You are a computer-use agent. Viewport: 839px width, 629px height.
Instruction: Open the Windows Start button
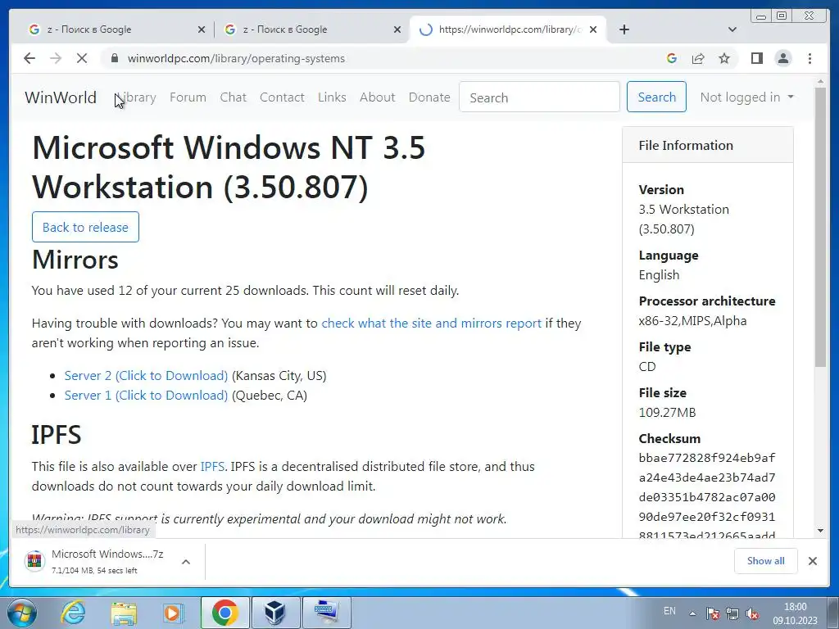point(22,613)
